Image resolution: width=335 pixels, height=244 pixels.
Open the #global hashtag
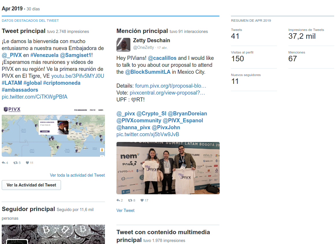(32, 83)
